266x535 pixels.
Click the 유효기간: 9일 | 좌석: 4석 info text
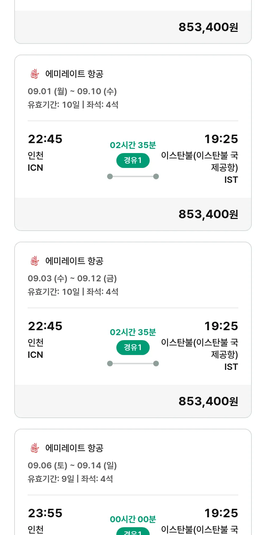(x=70, y=479)
